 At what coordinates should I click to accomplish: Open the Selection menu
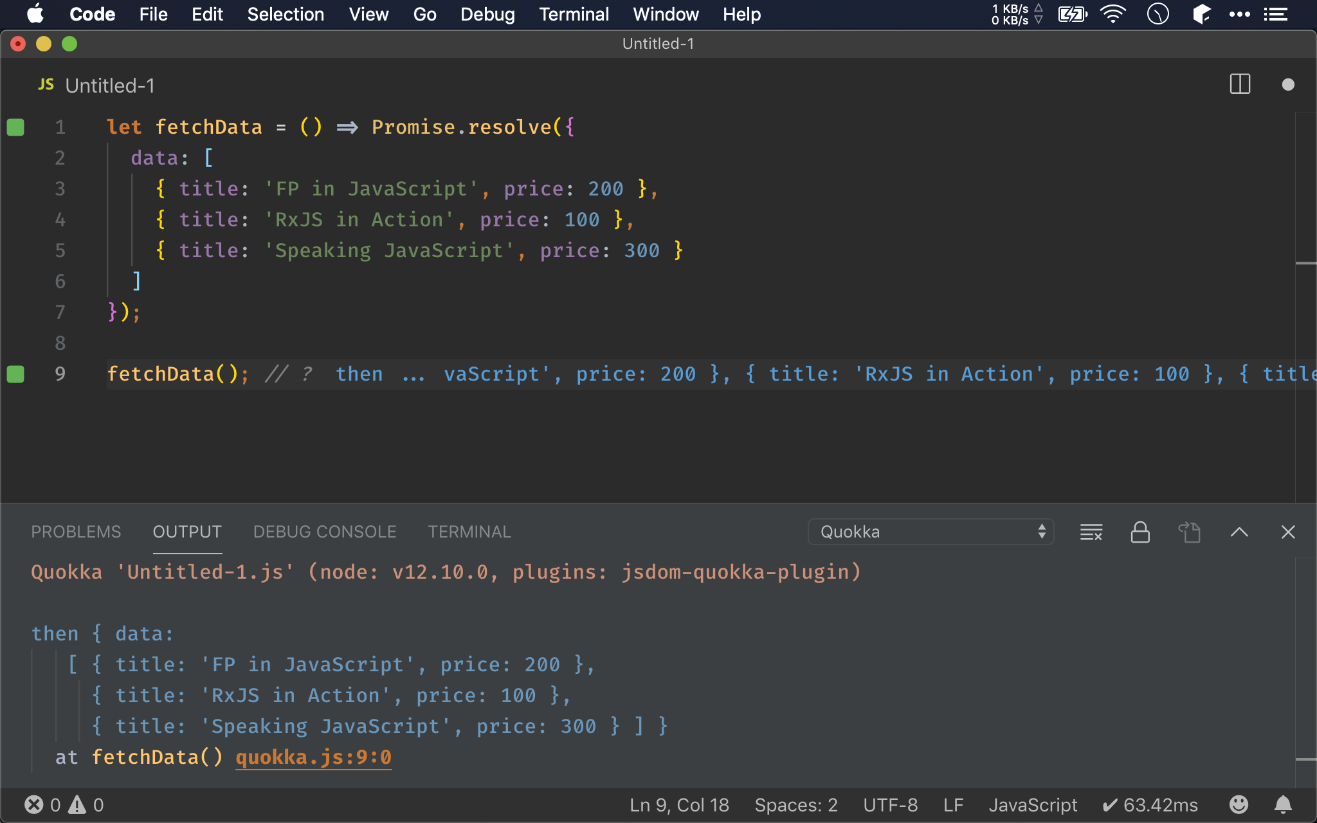click(286, 14)
